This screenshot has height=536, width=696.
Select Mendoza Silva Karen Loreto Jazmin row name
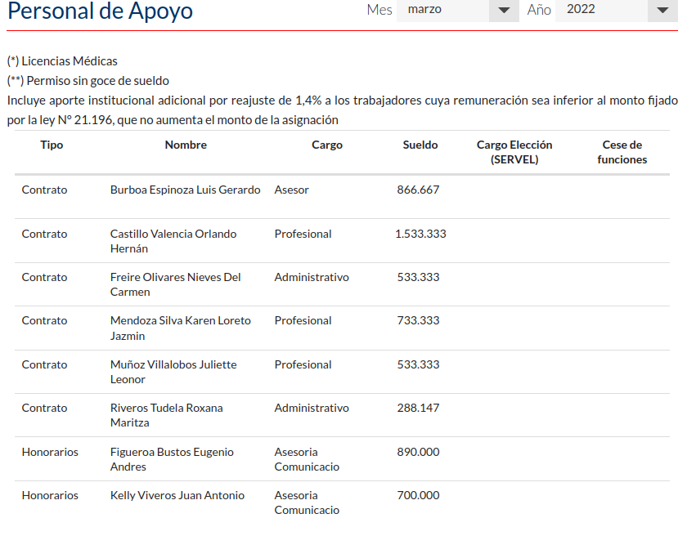180,328
